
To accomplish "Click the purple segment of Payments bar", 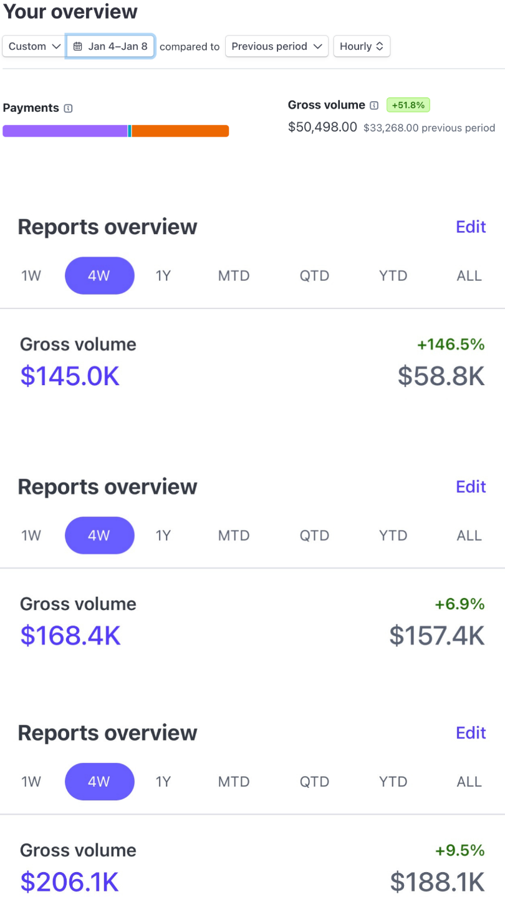I will pos(65,131).
